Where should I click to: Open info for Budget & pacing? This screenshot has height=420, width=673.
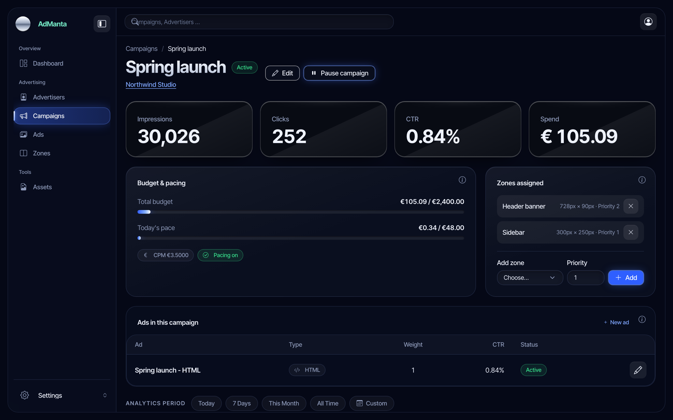point(462,180)
